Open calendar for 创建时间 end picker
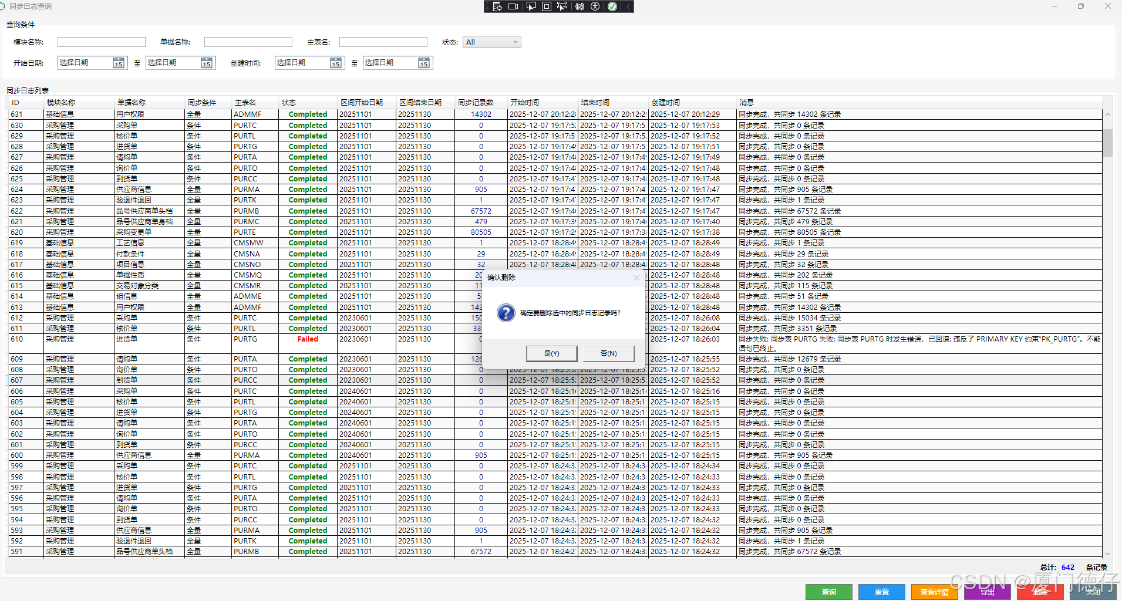This screenshot has width=1122, height=601. point(424,63)
